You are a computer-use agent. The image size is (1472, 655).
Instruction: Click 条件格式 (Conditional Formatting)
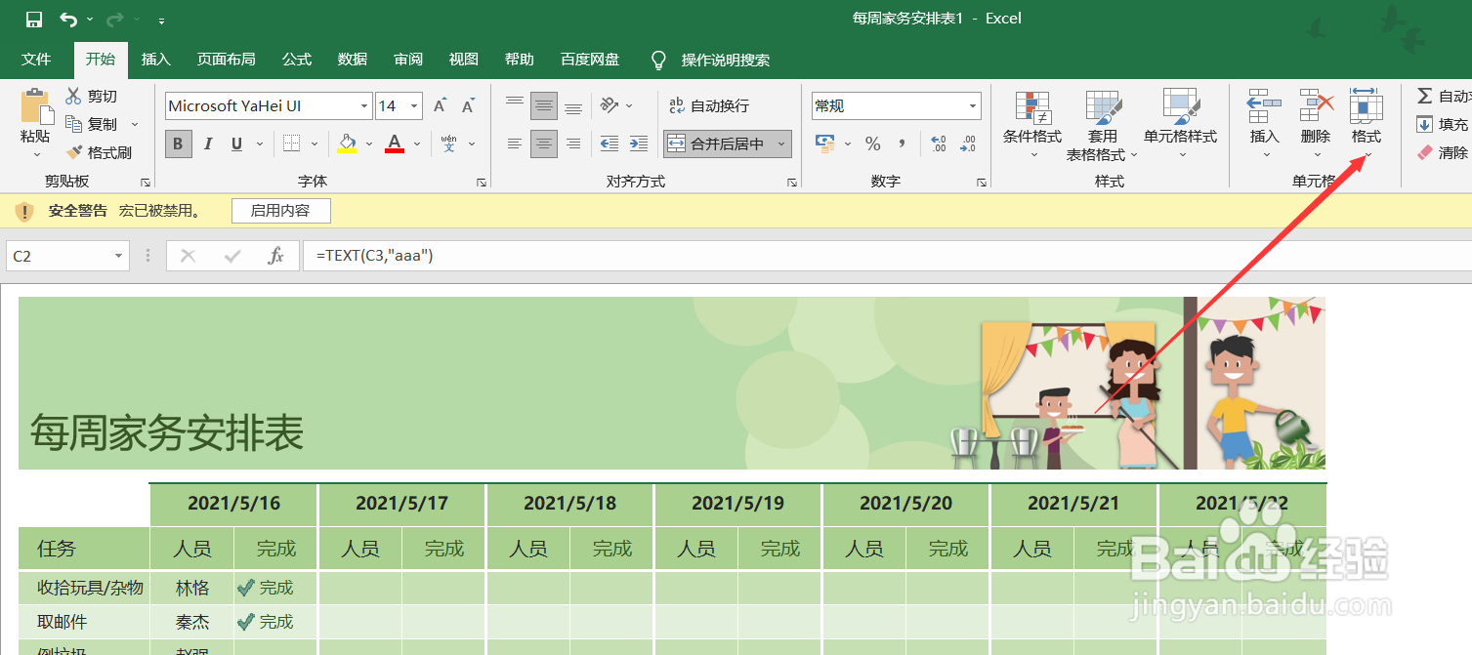tap(1031, 125)
